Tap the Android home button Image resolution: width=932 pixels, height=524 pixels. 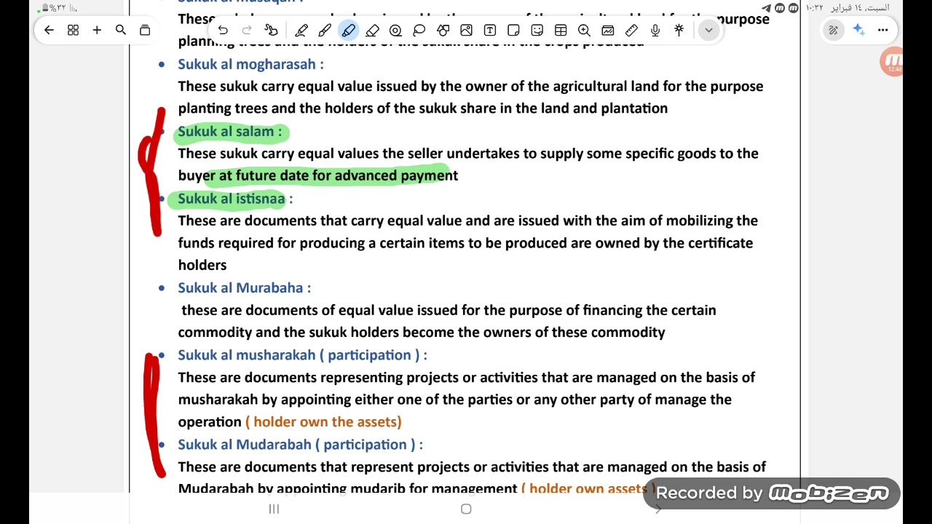click(466, 509)
